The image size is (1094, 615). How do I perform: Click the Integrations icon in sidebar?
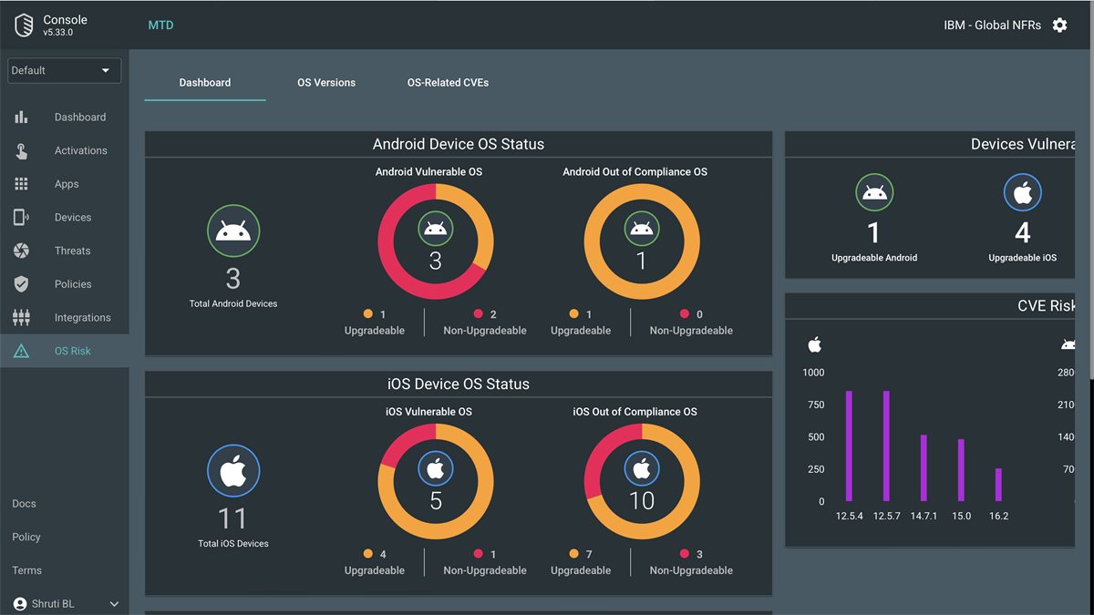pyautogui.click(x=21, y=317)
